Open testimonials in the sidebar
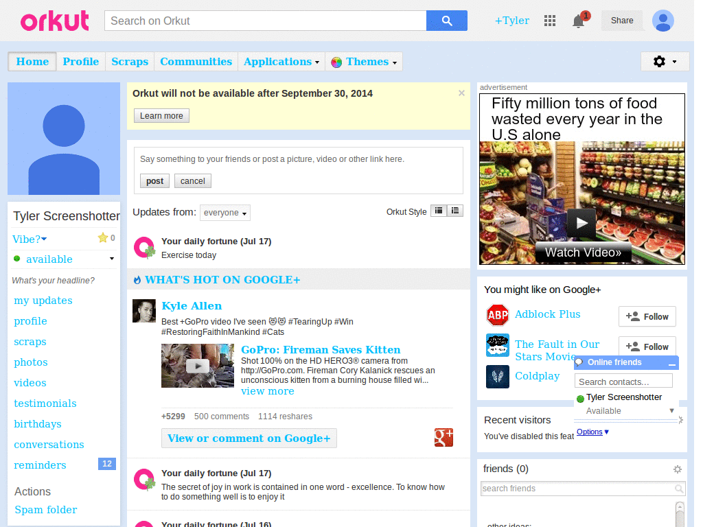This screenshot has height=527, width=703. (45, 403)
